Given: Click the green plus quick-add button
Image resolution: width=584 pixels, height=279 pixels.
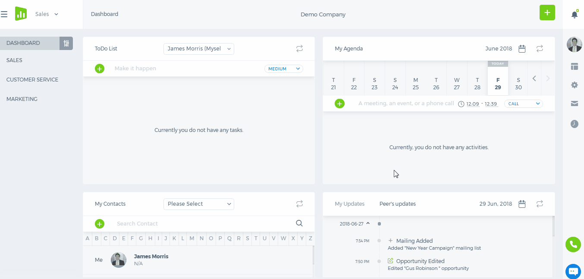Looking at the screenshot, I should (x=547, y=13).
